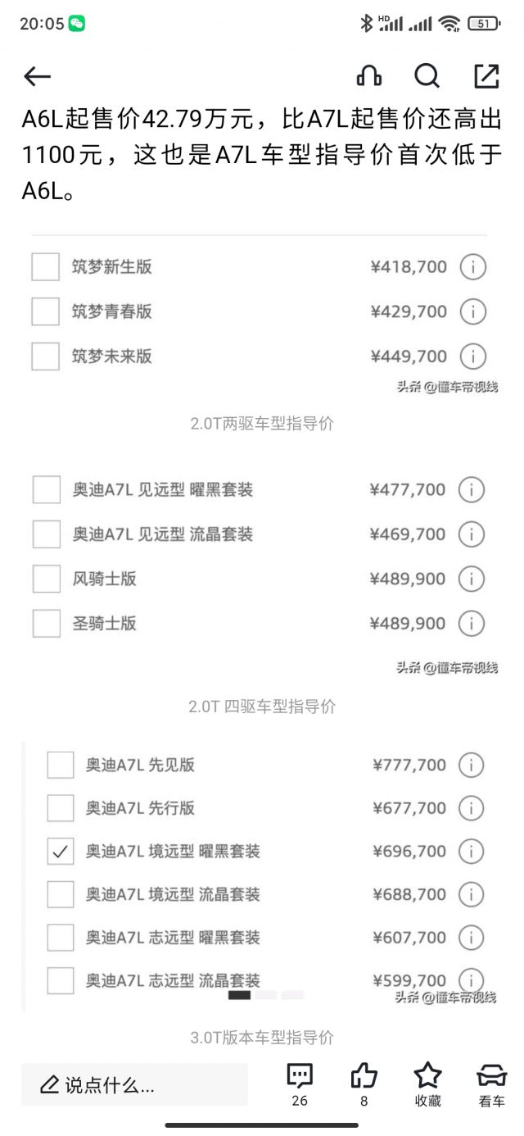The width and height of the screenshot is (524, 1136).
Task: Tap the info icon beside 筑梦青春版 price
Action: coord(472,311)
